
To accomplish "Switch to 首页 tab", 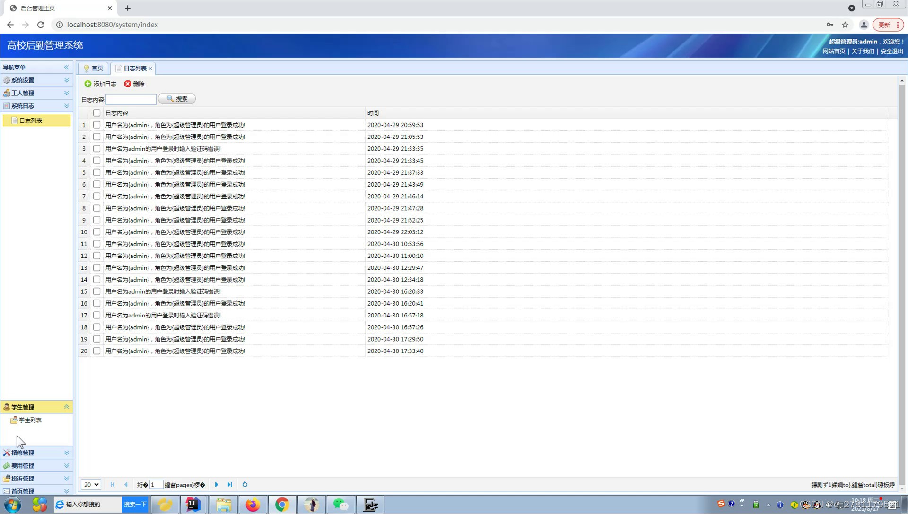I will tap(94, 69).
